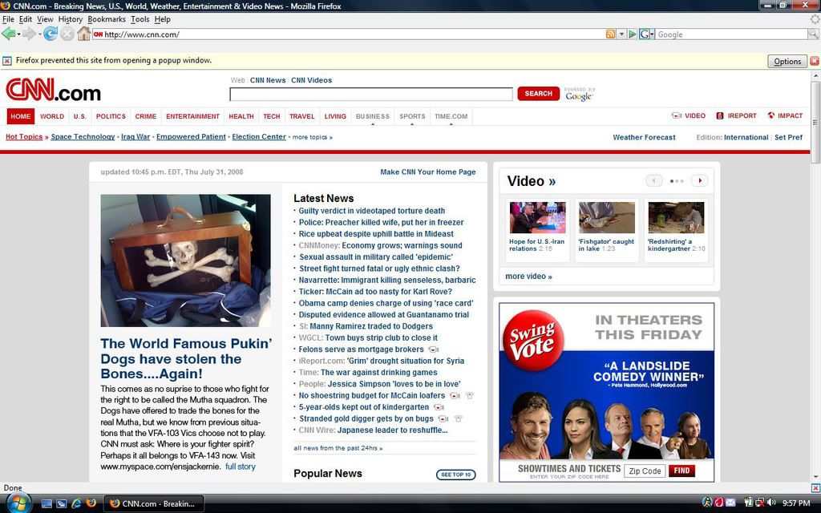This screenshot has width=821, height=513.
Task: Launch Internet Explorer from quick launch
Action: tap(76, 503)
